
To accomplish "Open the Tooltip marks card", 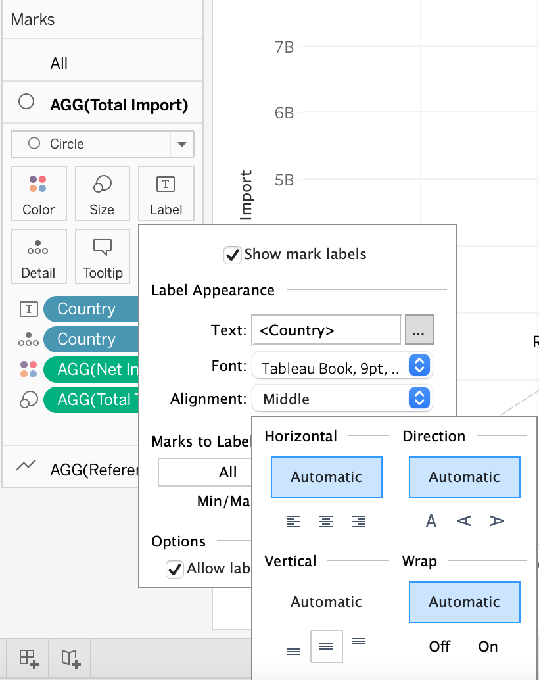I will (x=102, y=256).
